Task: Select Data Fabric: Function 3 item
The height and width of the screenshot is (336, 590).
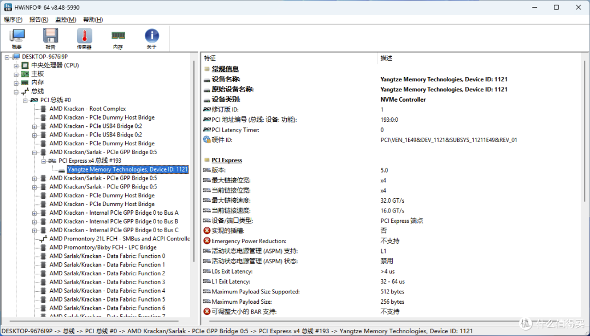Action: (107, 282)
